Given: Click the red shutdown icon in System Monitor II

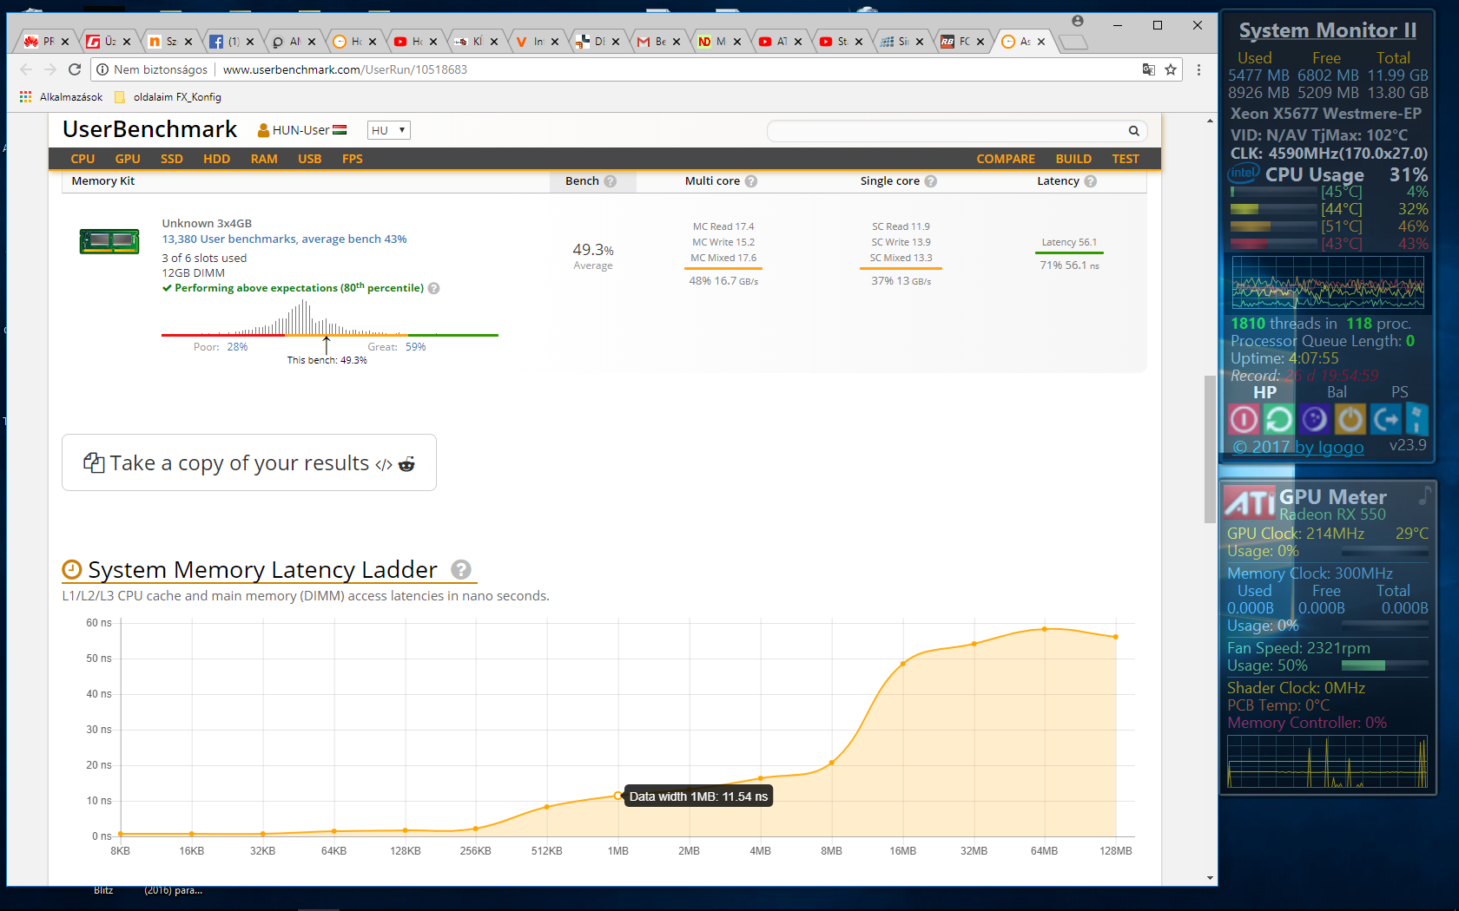Looking at the screenshot, I should (1244, 420).
